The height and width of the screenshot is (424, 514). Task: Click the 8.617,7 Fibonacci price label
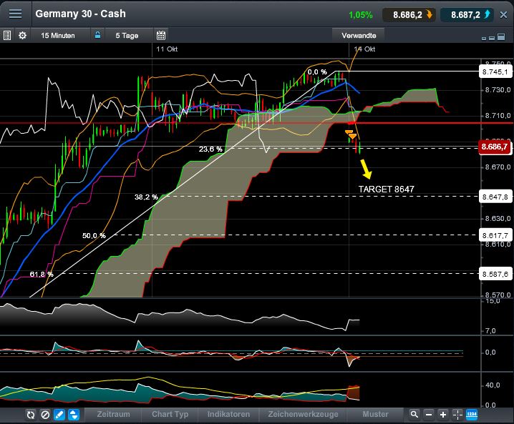pos(495,235)
